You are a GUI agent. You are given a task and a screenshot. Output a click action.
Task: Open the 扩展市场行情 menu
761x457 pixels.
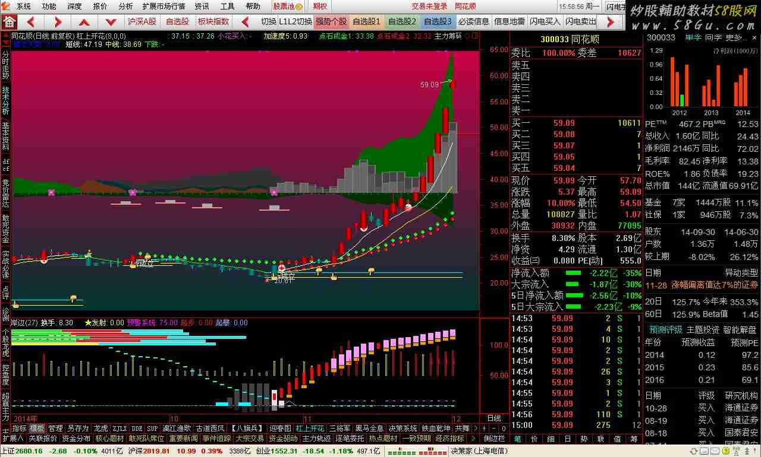coord(163,7)
